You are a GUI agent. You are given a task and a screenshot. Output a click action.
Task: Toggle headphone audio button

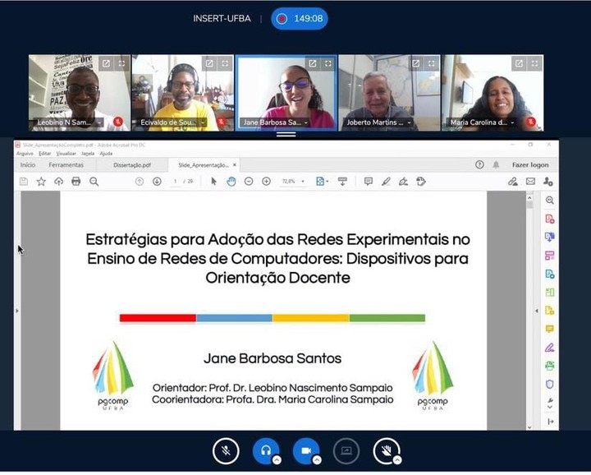point(266,450)
